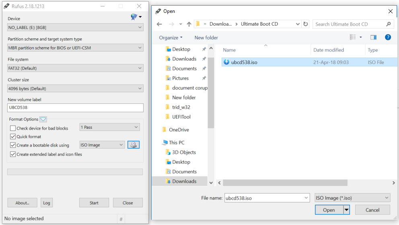The width and height of the screenshot is (399, 225).
Task: Unpin Documents using its Quick access pin icon
Action: [x=204, y=68]
